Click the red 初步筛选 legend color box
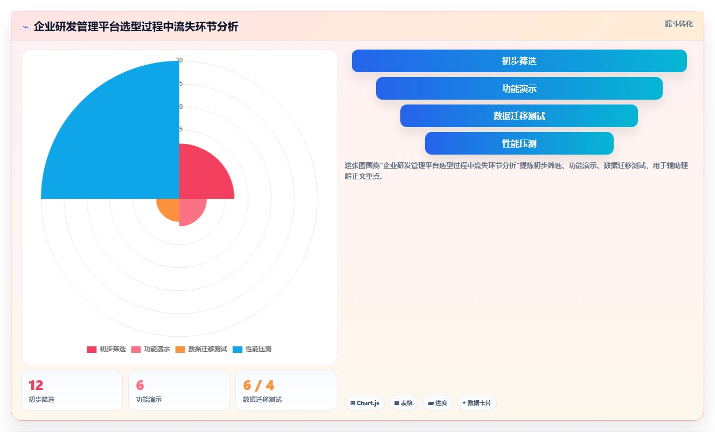This screenshot has height=432, width=715. tap(92, 350)
